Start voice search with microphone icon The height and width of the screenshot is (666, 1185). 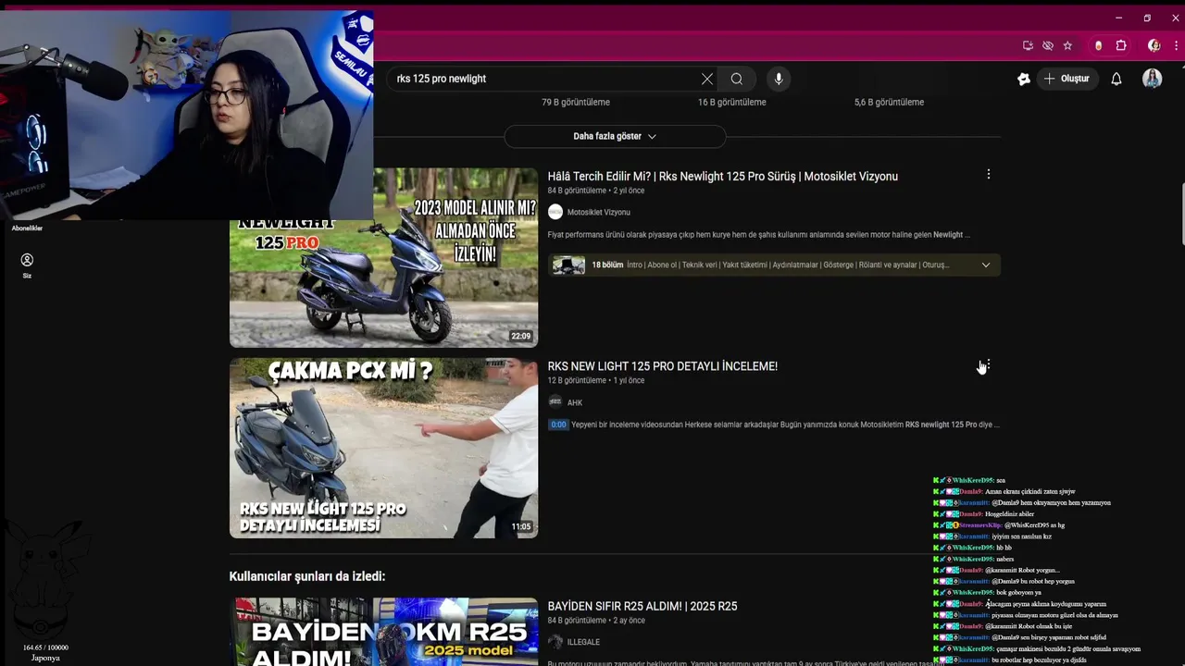click(779, 79)
